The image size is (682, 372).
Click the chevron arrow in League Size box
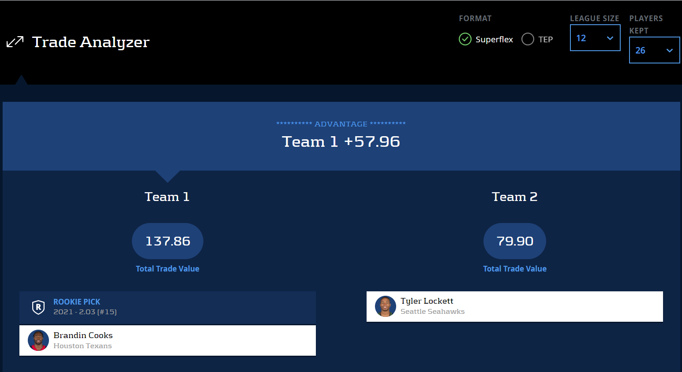click(x=610, y=38)
